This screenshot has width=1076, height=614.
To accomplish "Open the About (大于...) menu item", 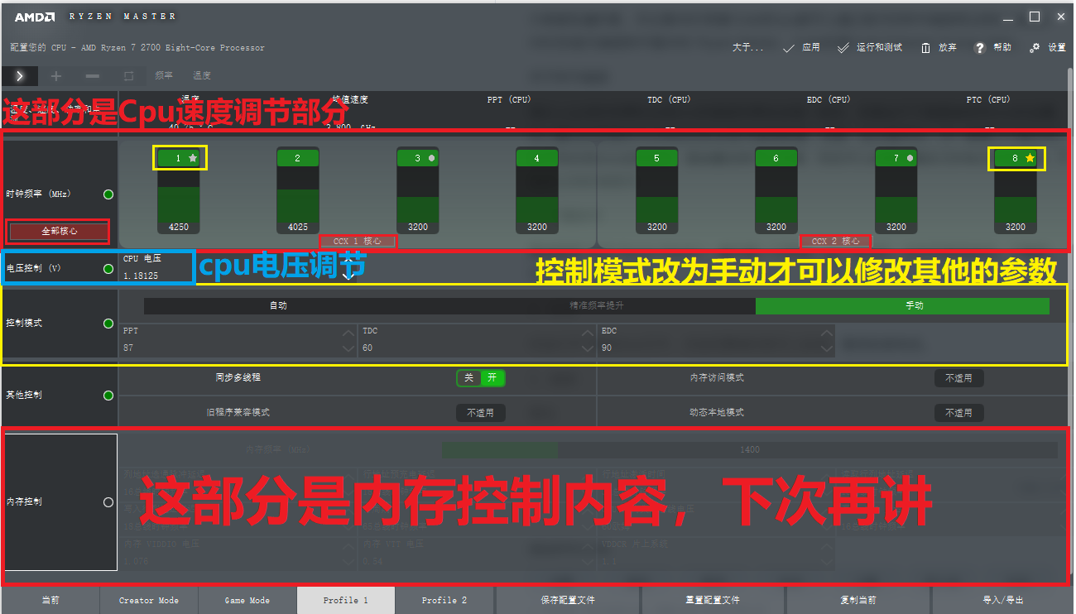I will point(747,48).
